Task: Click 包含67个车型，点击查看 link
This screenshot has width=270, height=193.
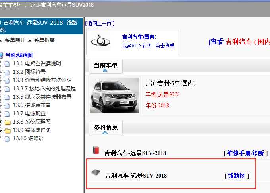Action: pyautogui.click(x=148, y=46)
